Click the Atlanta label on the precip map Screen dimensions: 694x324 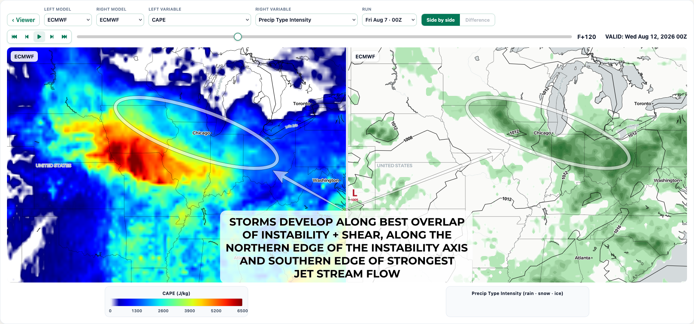tap(583, 258)
